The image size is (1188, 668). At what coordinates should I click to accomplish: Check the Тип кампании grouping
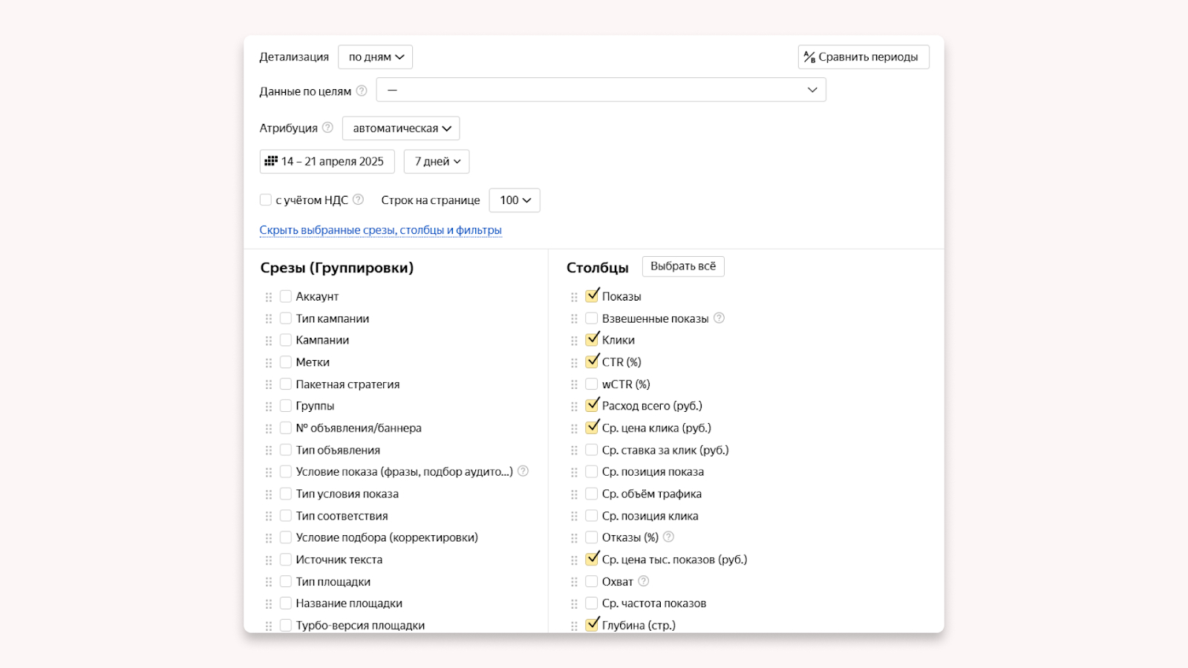286,318
